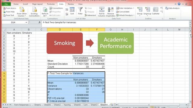Click Remove Duplicates
This screenshot has width=193, height=108.
pos(111,12)
